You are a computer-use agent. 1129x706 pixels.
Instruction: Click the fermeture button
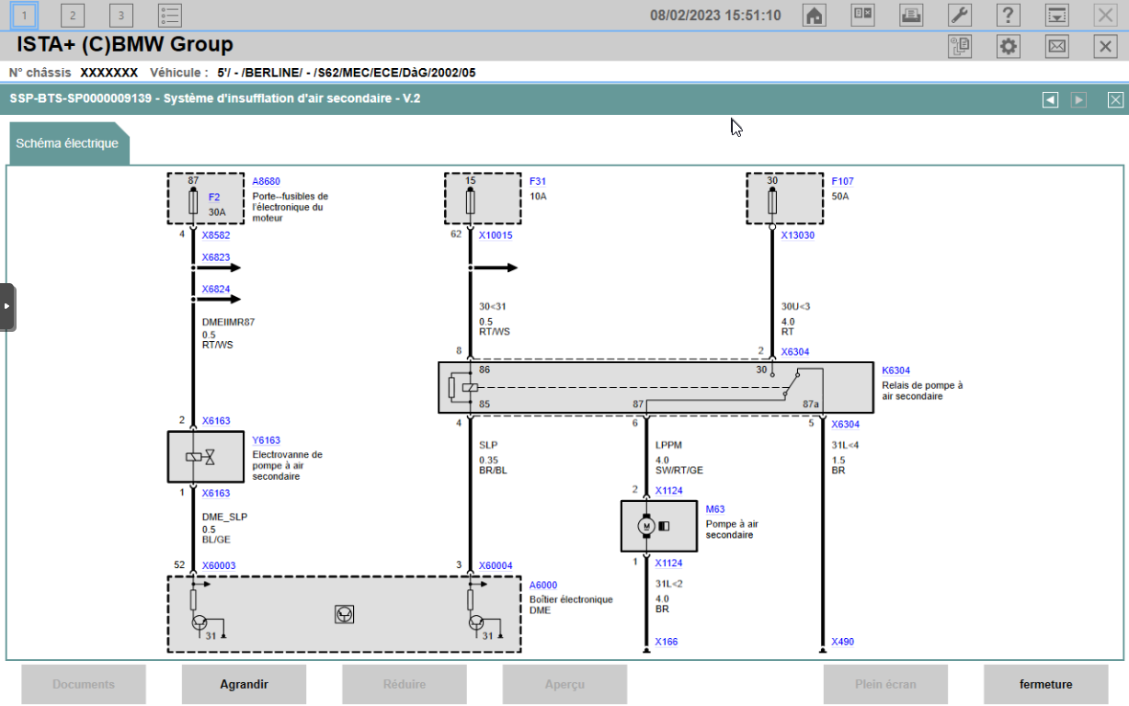(1045, 684)
